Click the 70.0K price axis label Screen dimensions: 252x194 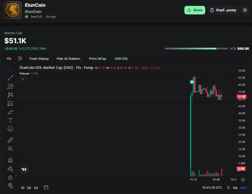pyautogui.click(x=242, y=71)
